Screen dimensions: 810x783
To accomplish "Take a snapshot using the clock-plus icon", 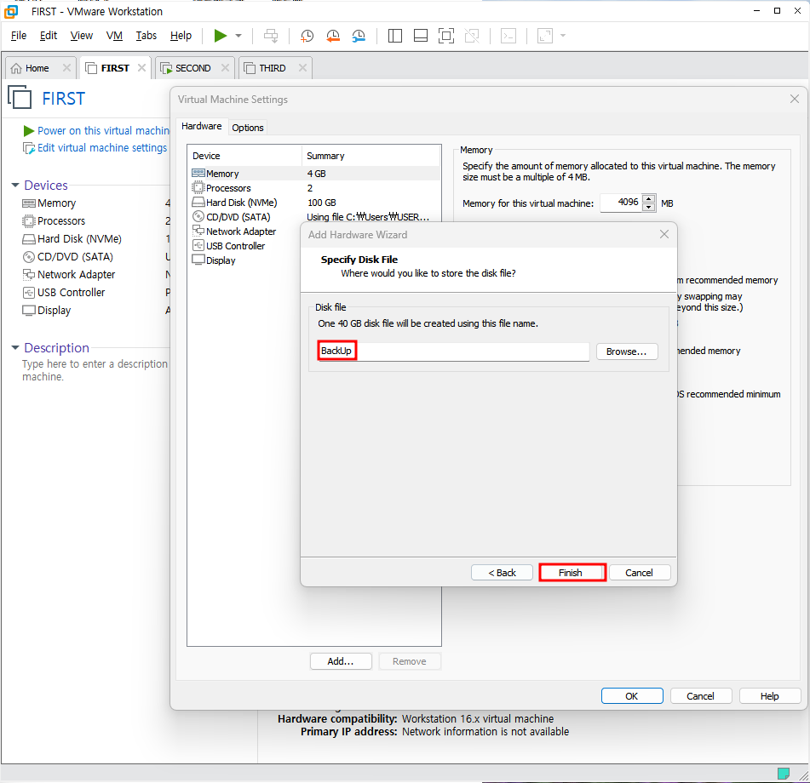I will click(307, 36).
